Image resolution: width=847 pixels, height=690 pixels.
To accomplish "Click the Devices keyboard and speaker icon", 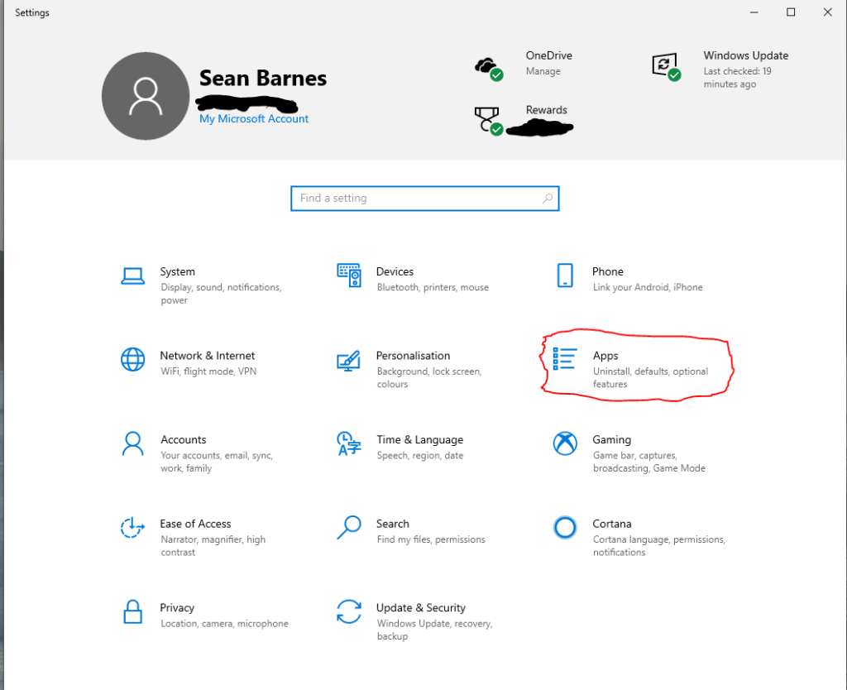I will (349, 276).
